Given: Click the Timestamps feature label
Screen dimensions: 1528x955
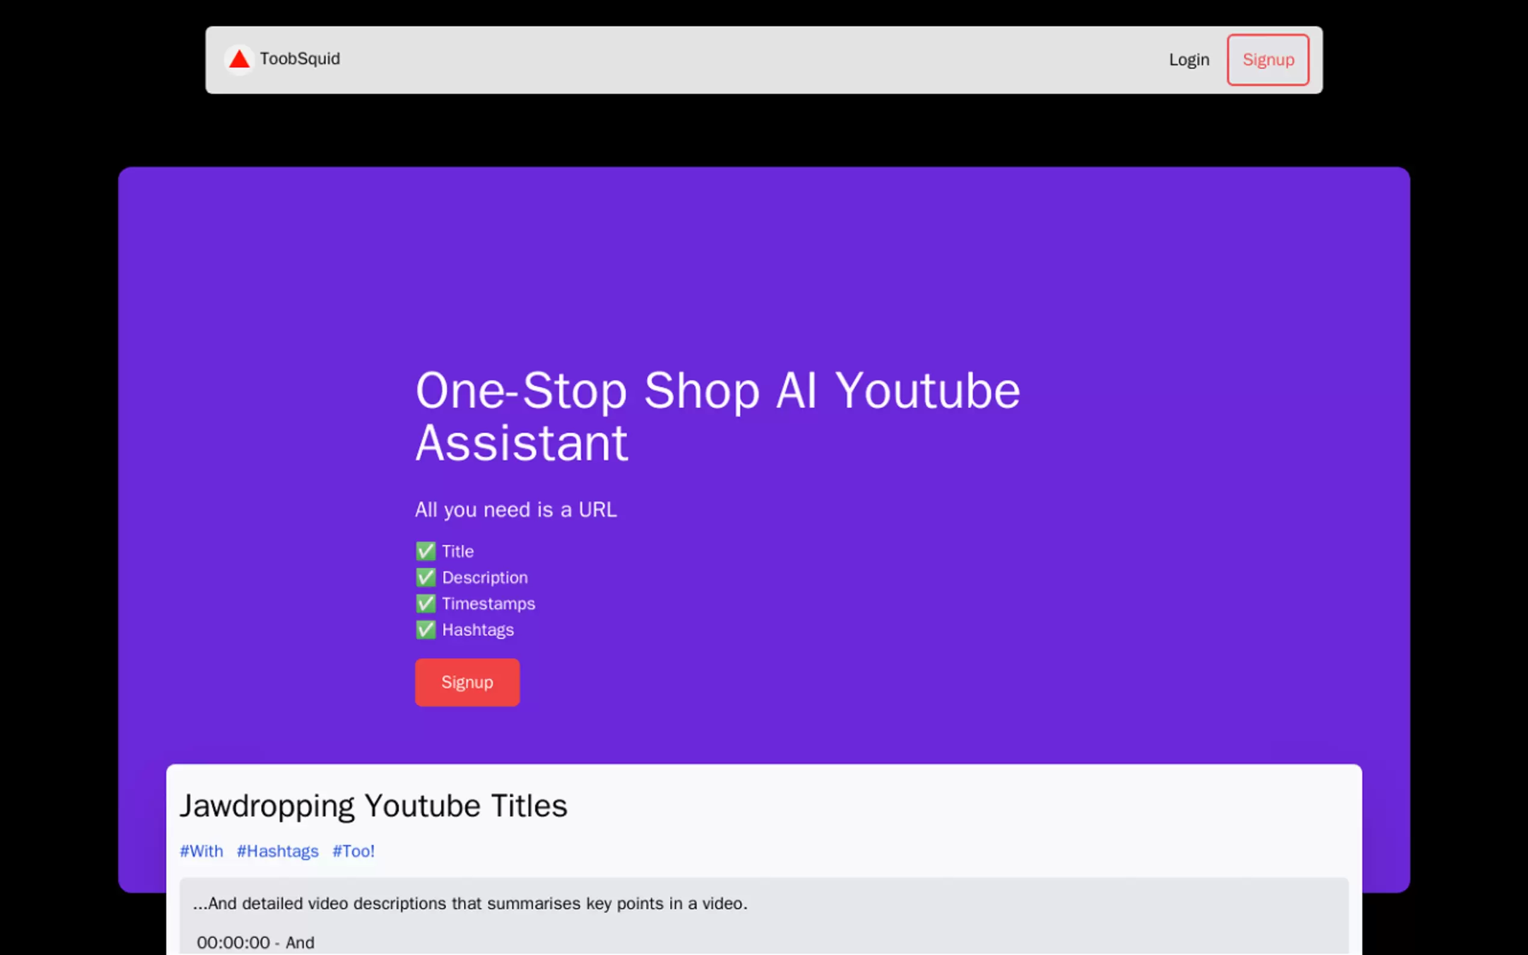Looking at the screenshot, I should coord(488,604).
